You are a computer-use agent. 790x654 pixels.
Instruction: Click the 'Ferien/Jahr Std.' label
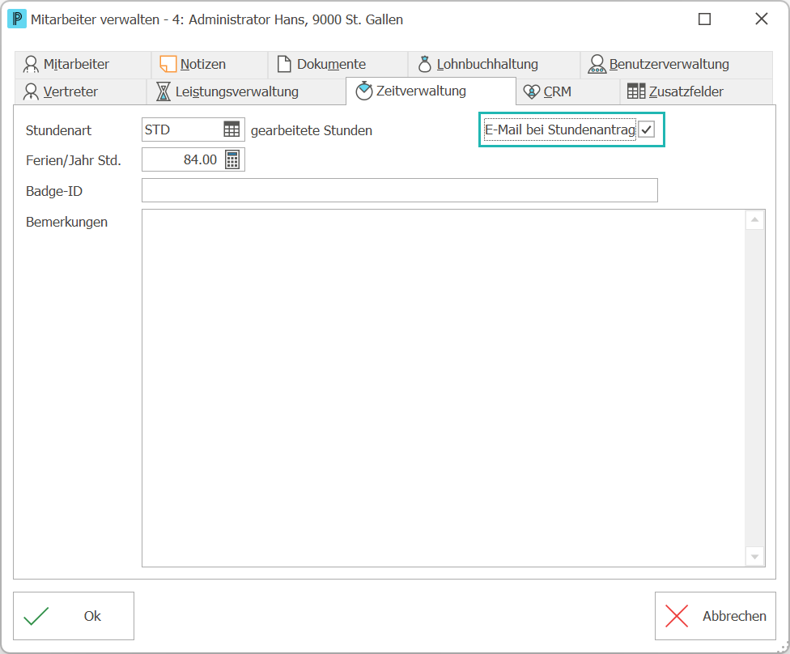[x=74, y=161]
